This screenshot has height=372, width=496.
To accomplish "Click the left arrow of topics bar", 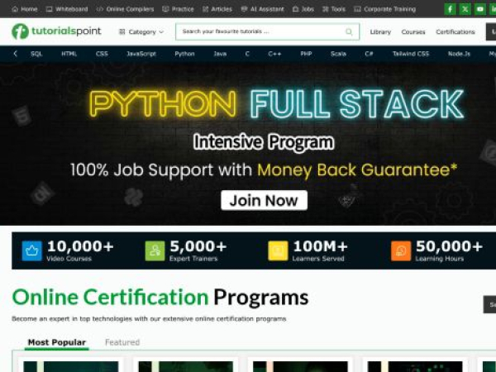I will pyautogui.click(x=15, y=54).
